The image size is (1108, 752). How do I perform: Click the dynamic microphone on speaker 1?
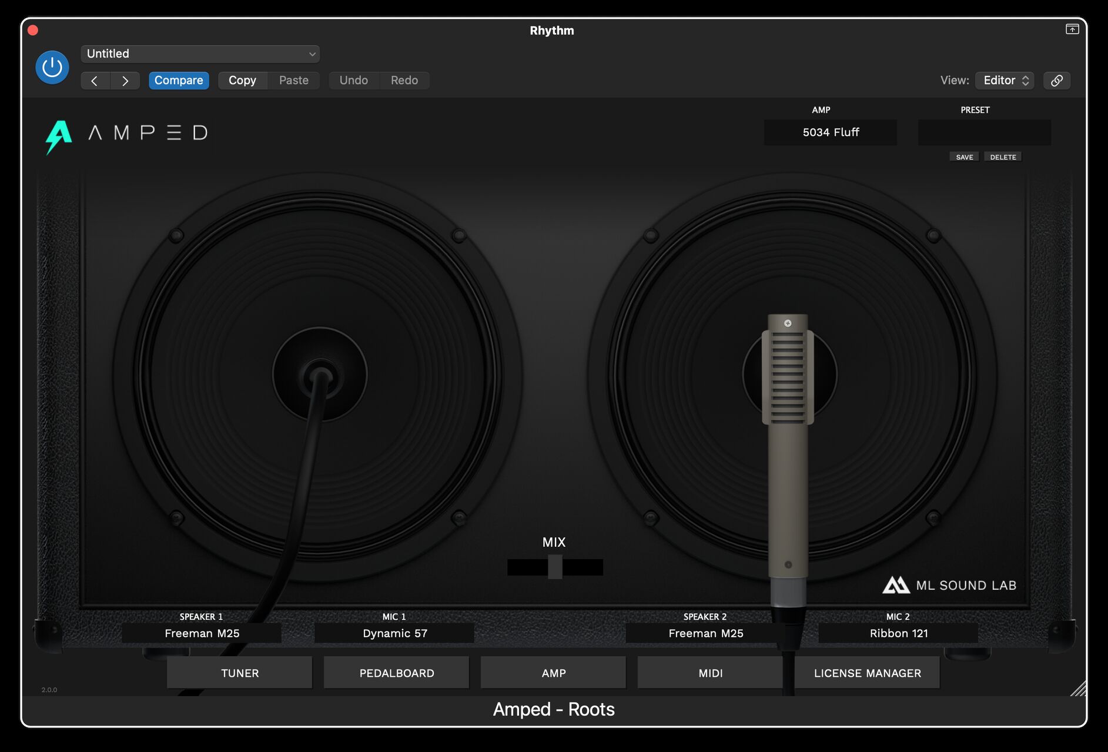click(x=320, y=378)
